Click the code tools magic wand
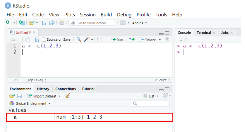 (x=87, y=39)
